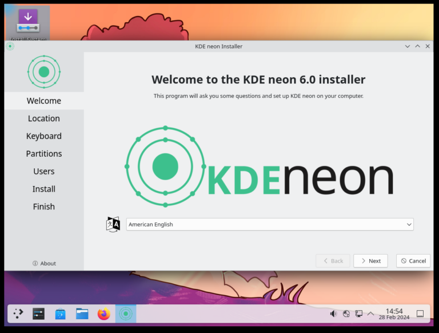
Task: Cancel the installation
Action: click(x=413, y=261)
